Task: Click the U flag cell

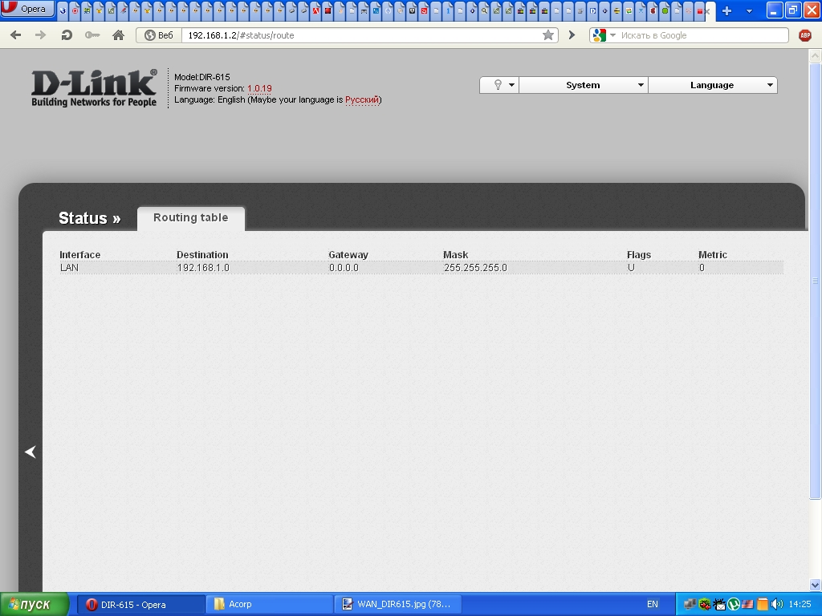Action: click(631, 268)
